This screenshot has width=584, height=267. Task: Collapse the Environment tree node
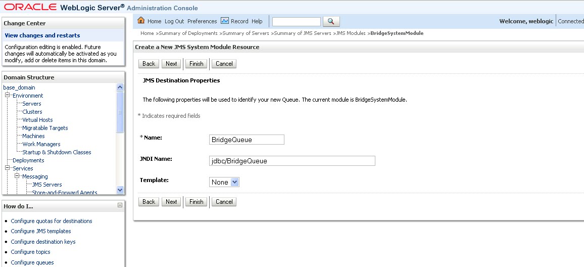pos(7,96)
